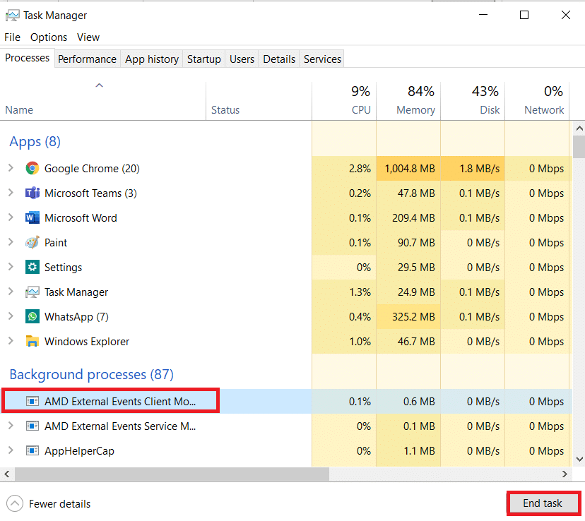Sort by the Memory column header
585x521 pixels.
(408, 102)
